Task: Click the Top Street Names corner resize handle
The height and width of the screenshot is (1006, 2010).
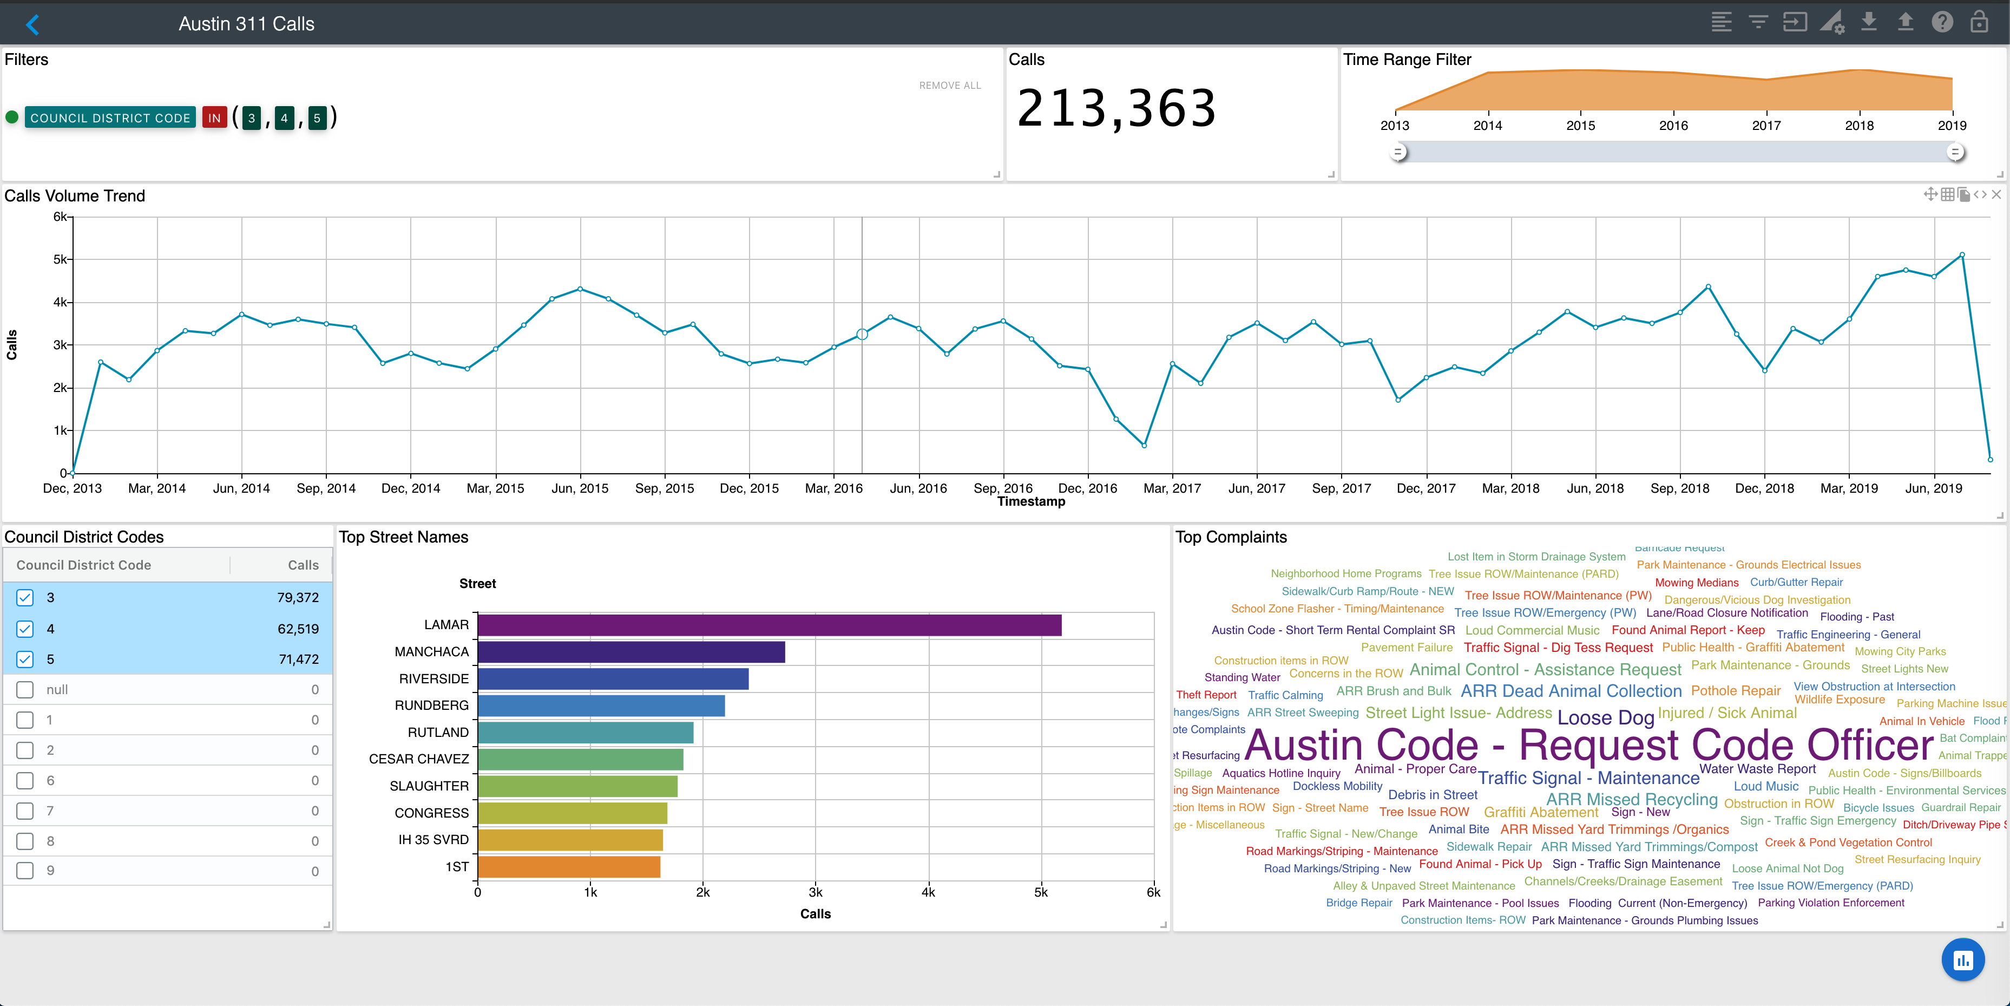Action: [x=1164, y=924]
